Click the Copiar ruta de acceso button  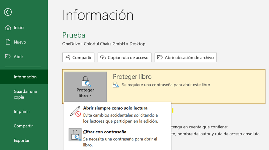click(x=124, y=57)
